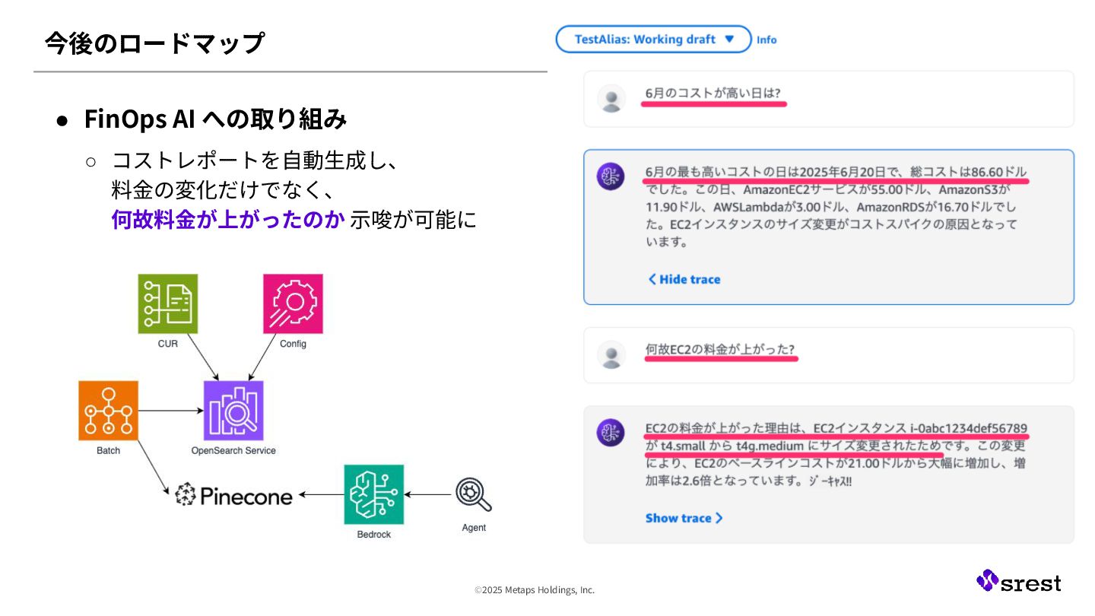Viewport: 1095px width, 616px height.
Task: Click the Bedrock label
Action: point(373,535)
